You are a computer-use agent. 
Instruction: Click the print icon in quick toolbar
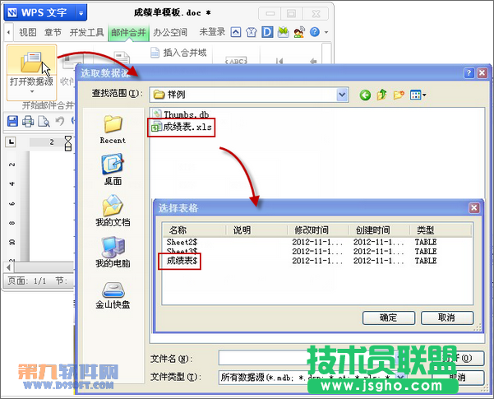pos(28,121)
